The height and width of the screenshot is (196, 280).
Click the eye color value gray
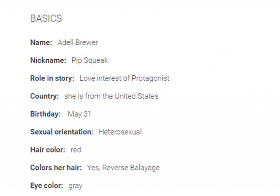coord(75,186)
